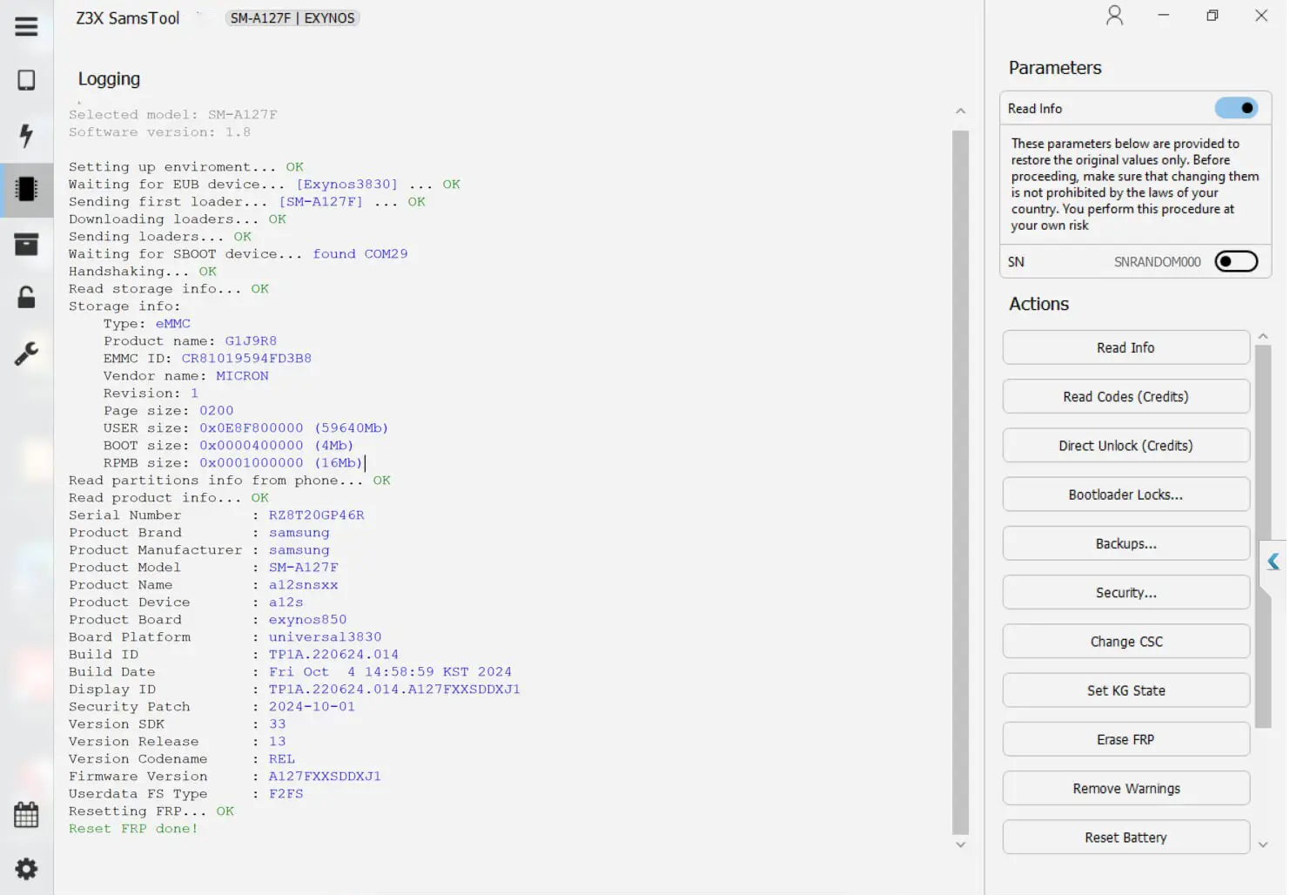Screen dimensions: 1290x895
Task: Click the log scrollbar up arrow
Action: [x=960, y=111]
